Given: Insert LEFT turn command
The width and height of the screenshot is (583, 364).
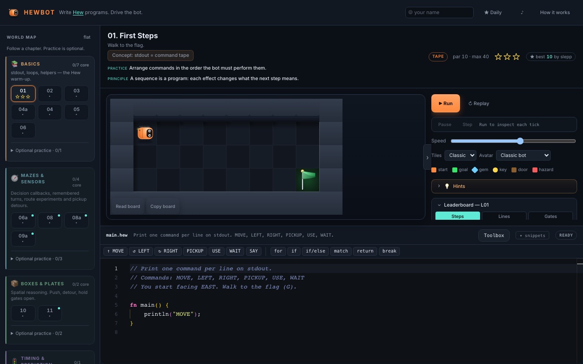Looking at the screenshot, I should [x=141, y=251].
